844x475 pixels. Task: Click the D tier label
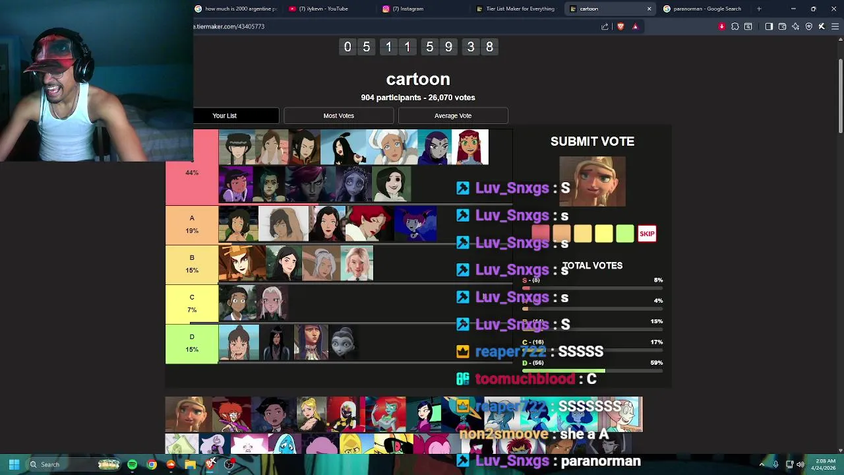(192, 344)
